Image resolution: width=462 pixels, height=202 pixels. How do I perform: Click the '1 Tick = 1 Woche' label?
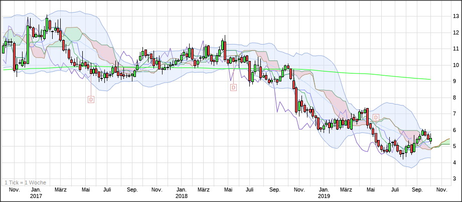coord(26,182)
